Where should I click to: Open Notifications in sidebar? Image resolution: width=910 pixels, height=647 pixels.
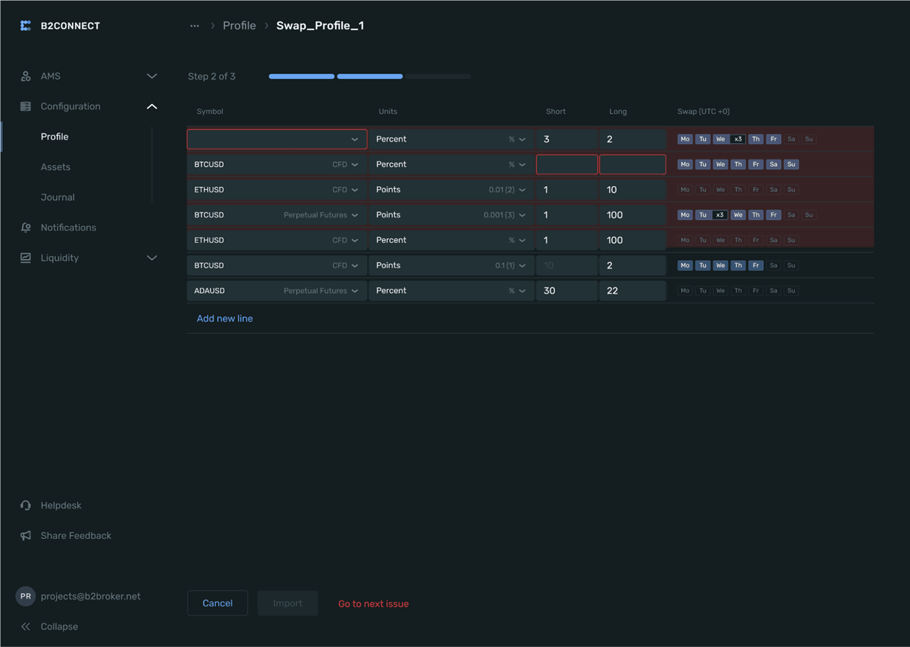(x=68, y=227)
